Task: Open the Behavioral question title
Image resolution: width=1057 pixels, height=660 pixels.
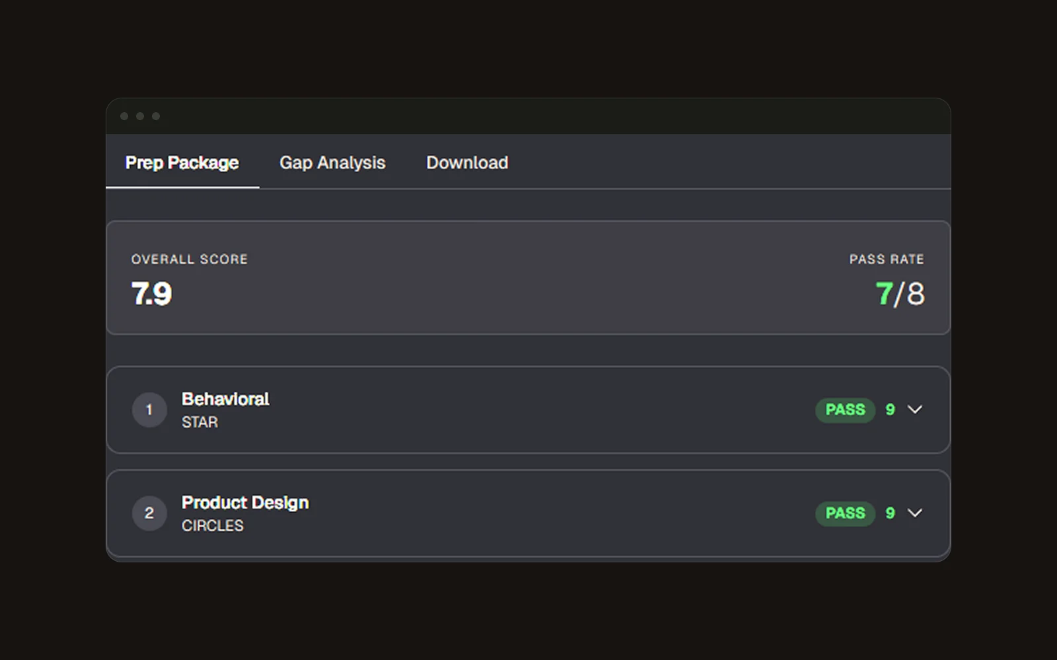Action: [x=225, y=399]
